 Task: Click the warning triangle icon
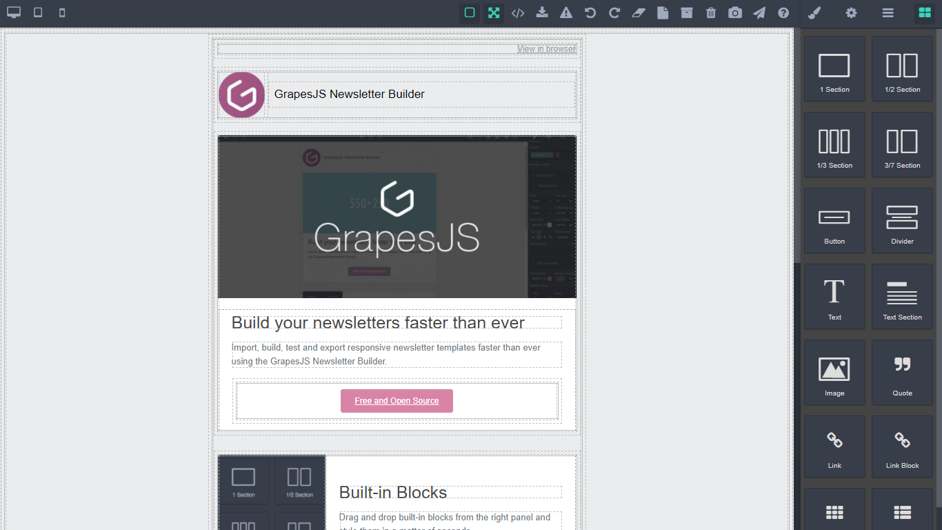[x=566, y=12]
